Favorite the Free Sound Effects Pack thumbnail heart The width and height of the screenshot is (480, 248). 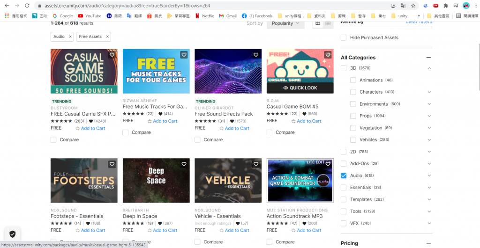(256, 55)
